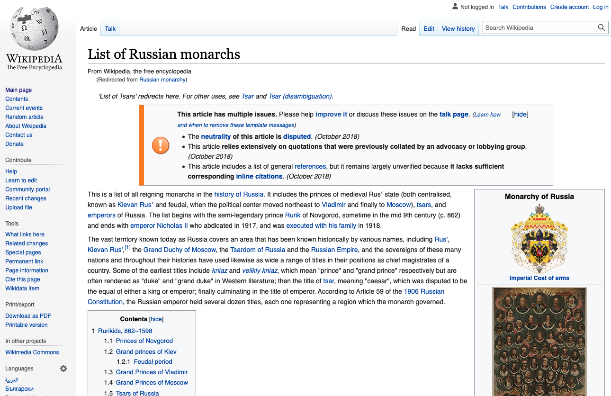Click the neutrality link in banner

click(216, 136)
